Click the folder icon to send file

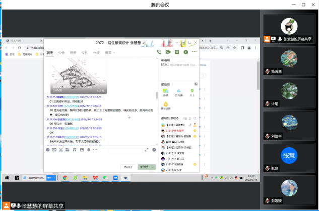pyautogui.click(x=68, y=150)
